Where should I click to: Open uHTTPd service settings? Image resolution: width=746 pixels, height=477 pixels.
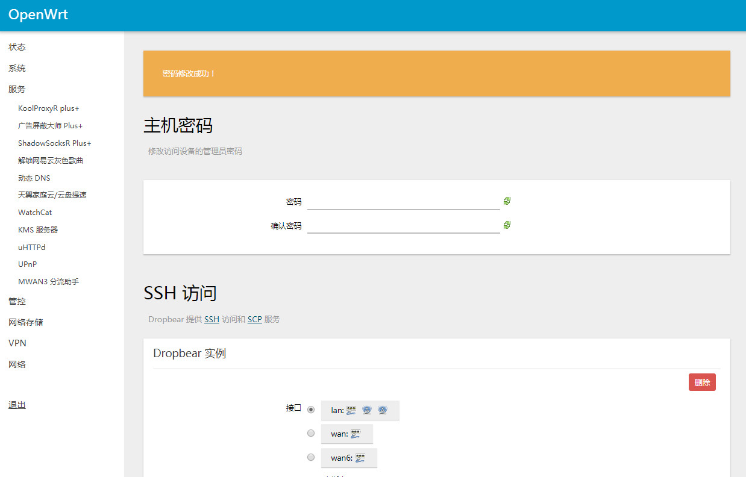32,248
